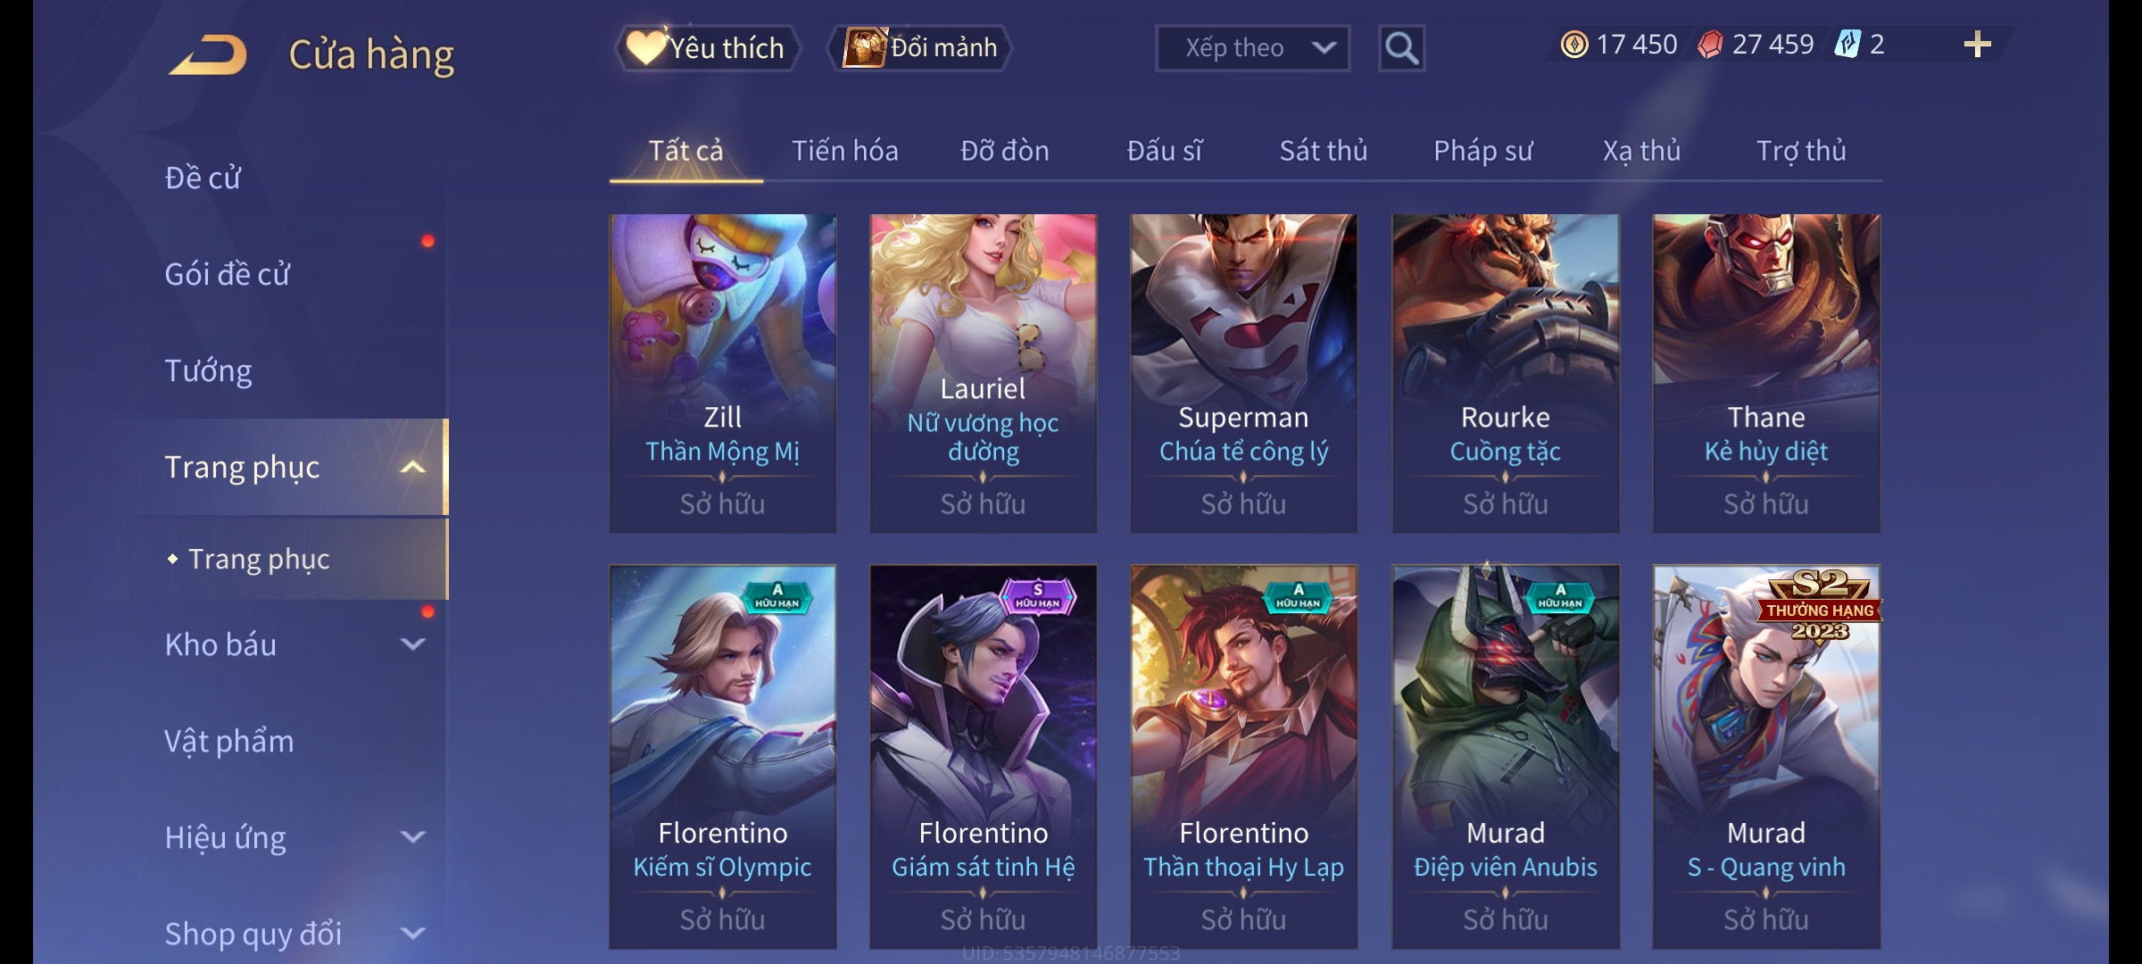Tap the plus icon to add currency
Image resolution: width=2142 pixels, height=964 pixels.
(1978, 45)
